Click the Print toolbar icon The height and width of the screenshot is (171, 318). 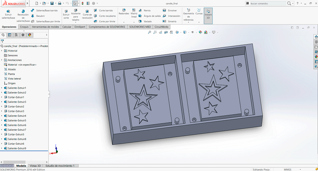pyautogui.click(x=60, y=3)
